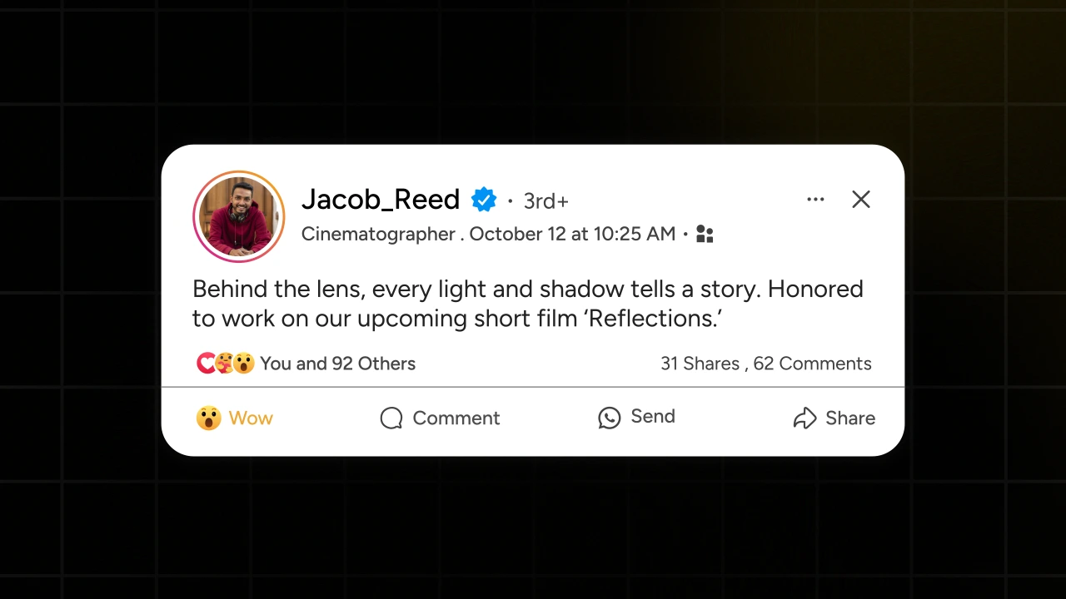Click the Share arrow button
This screenshot has width=1066, height=599.
pyautogui.click(x=834, y=418)
